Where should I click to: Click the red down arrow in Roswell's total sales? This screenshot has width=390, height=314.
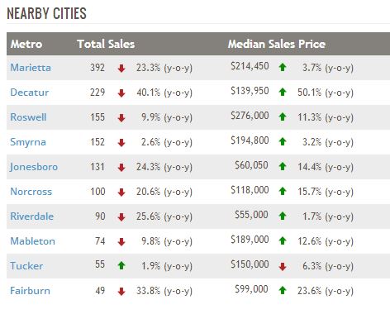121,118
